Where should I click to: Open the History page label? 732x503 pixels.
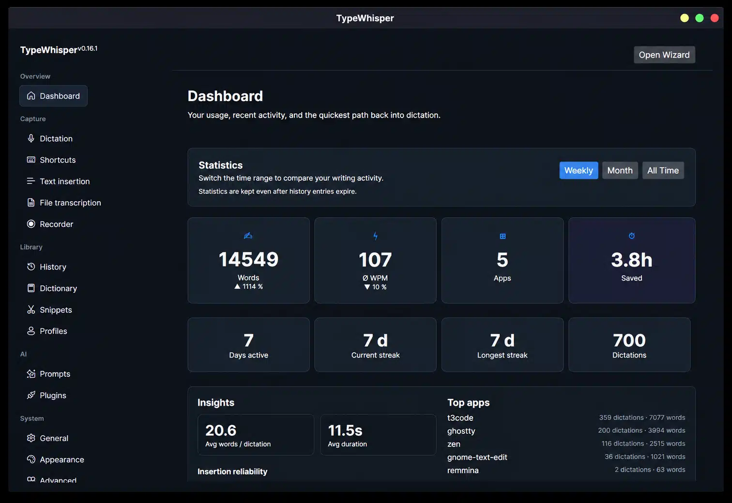tap(53, 266)
